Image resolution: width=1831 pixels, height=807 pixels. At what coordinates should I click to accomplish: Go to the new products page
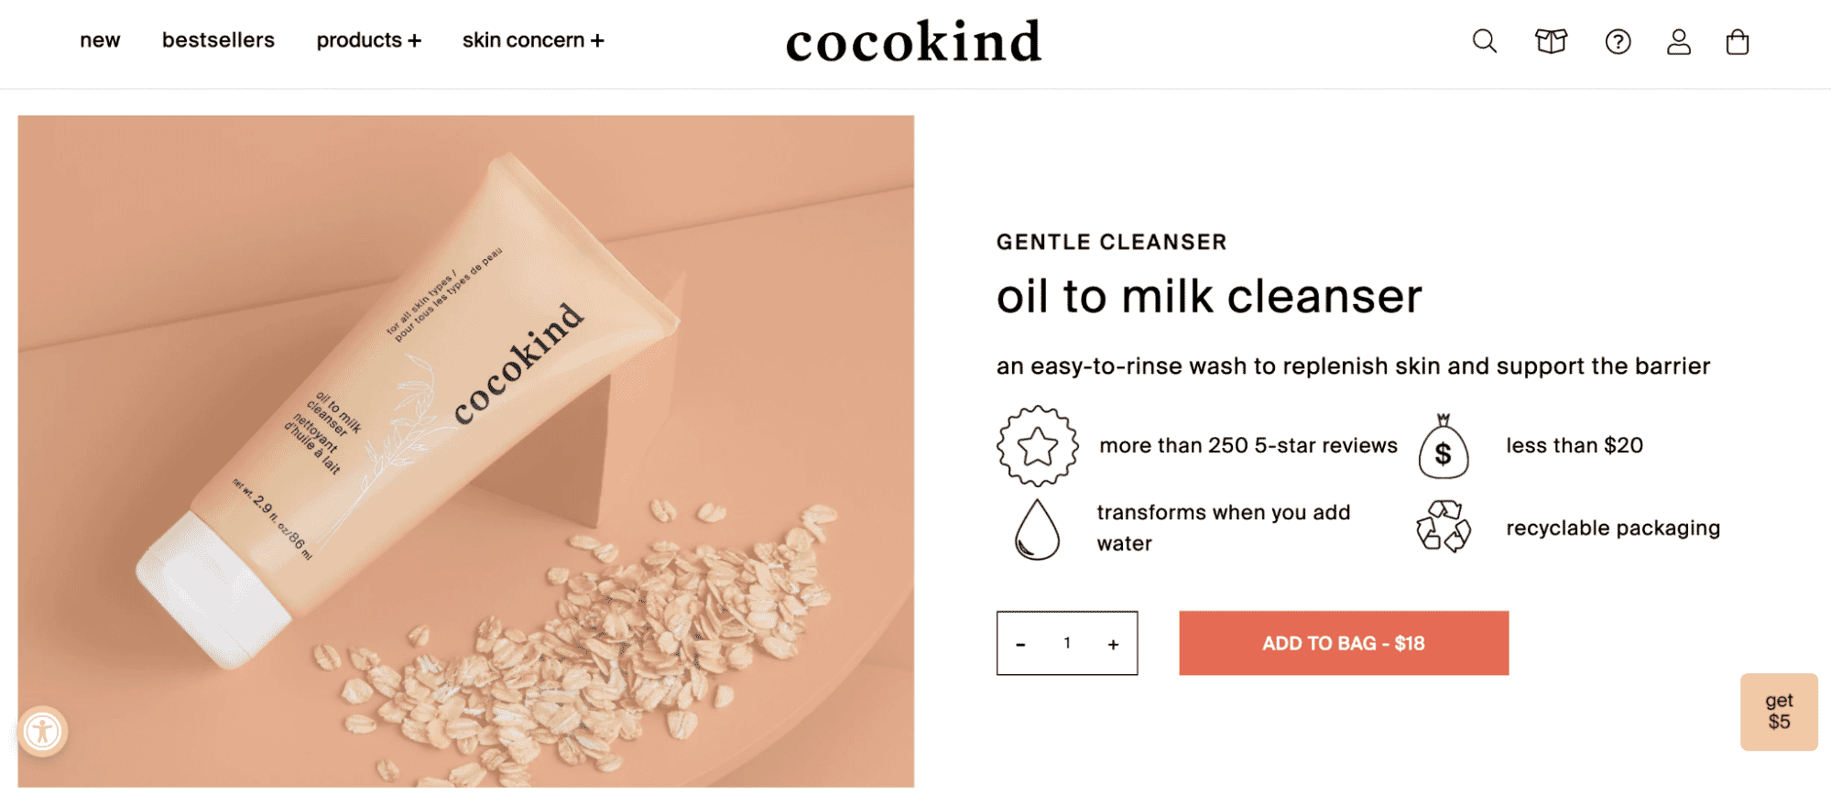100,40
